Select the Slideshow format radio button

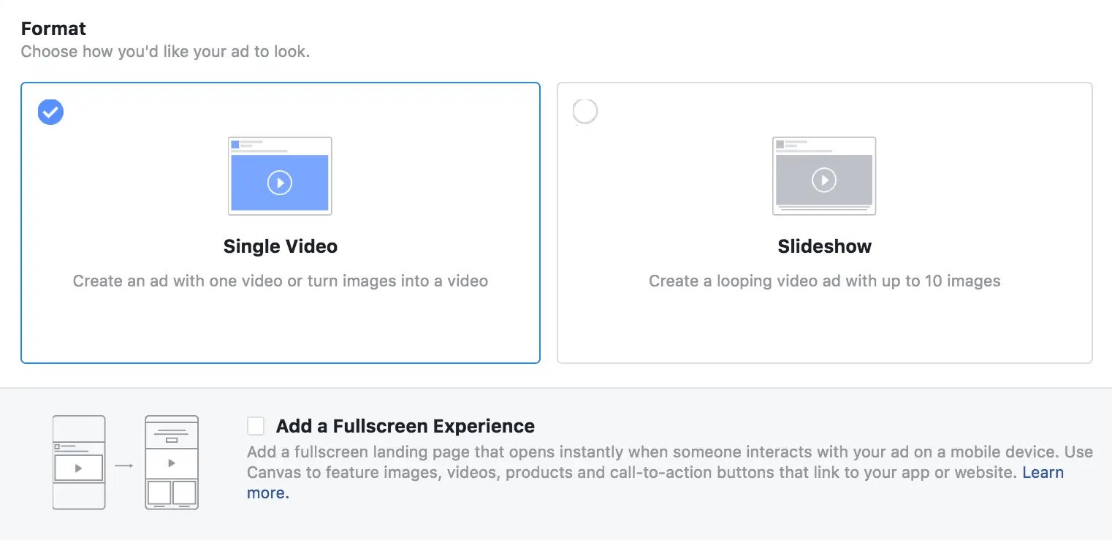pyautogui.click(x=584, y=111)
